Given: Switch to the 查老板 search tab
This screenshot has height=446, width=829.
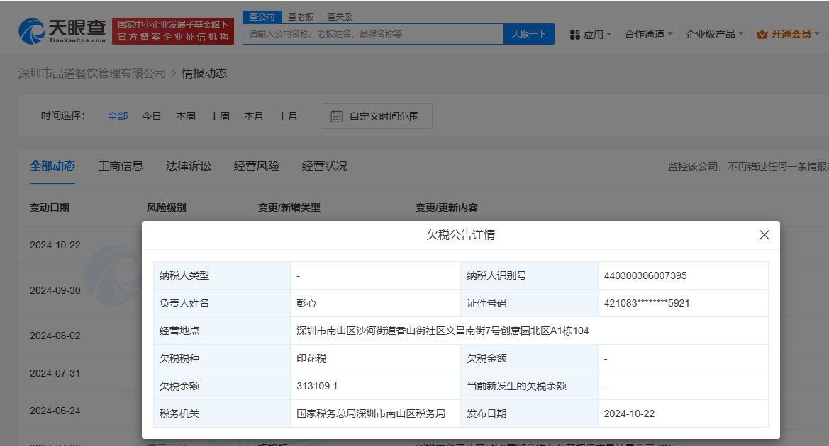Looking at the screenshot, I should 301,16.
